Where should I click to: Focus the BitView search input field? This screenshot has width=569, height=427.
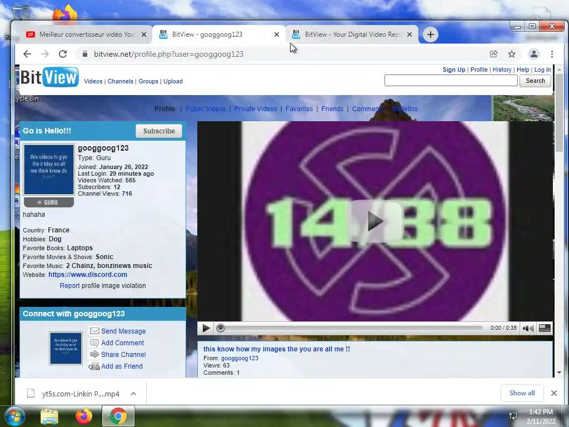451,81
